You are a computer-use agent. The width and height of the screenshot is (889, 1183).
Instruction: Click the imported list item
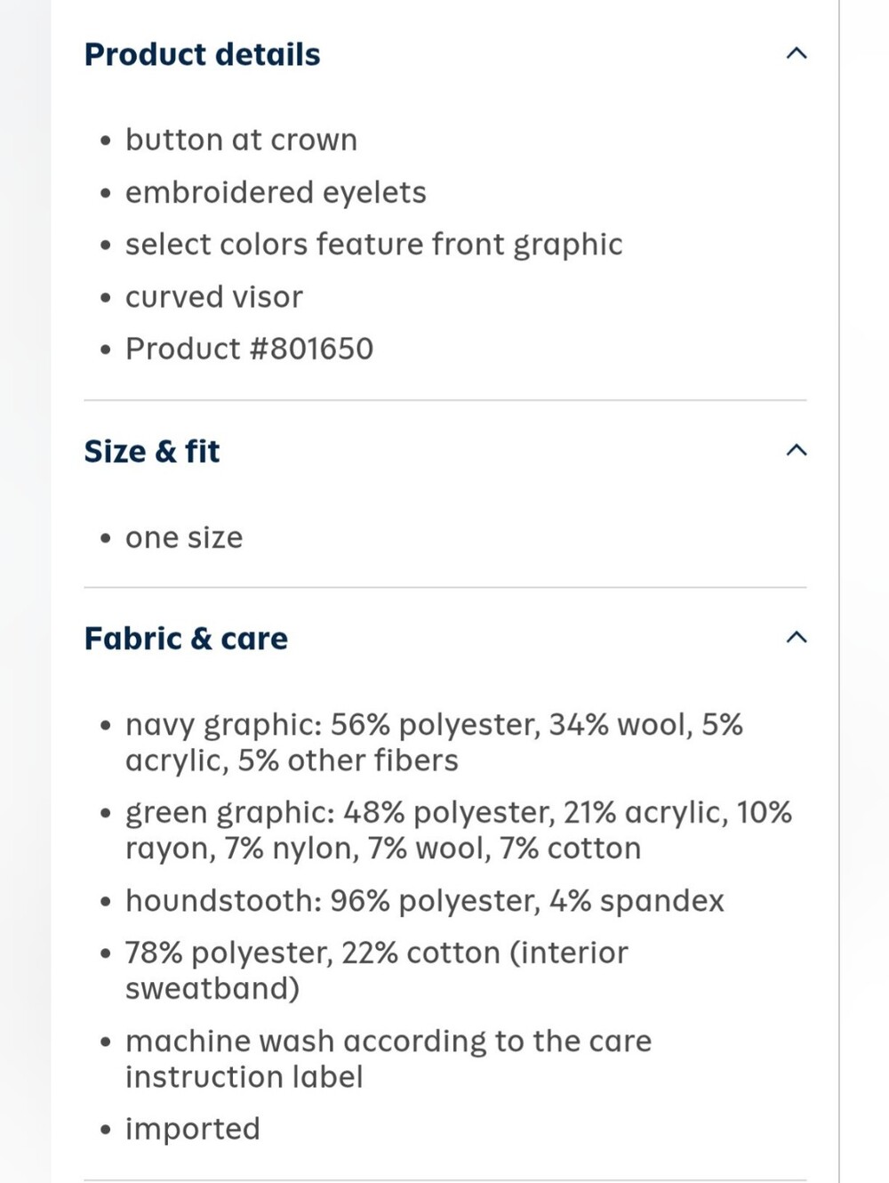tap(192, 1129)
